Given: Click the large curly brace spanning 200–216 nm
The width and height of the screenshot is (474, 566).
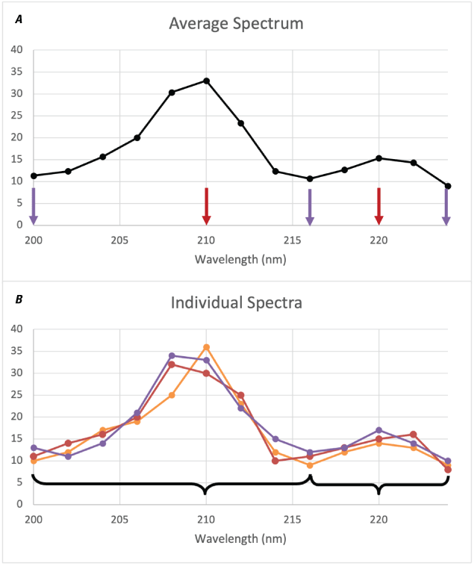Looking at the screenshot, I should coord(172,485).
